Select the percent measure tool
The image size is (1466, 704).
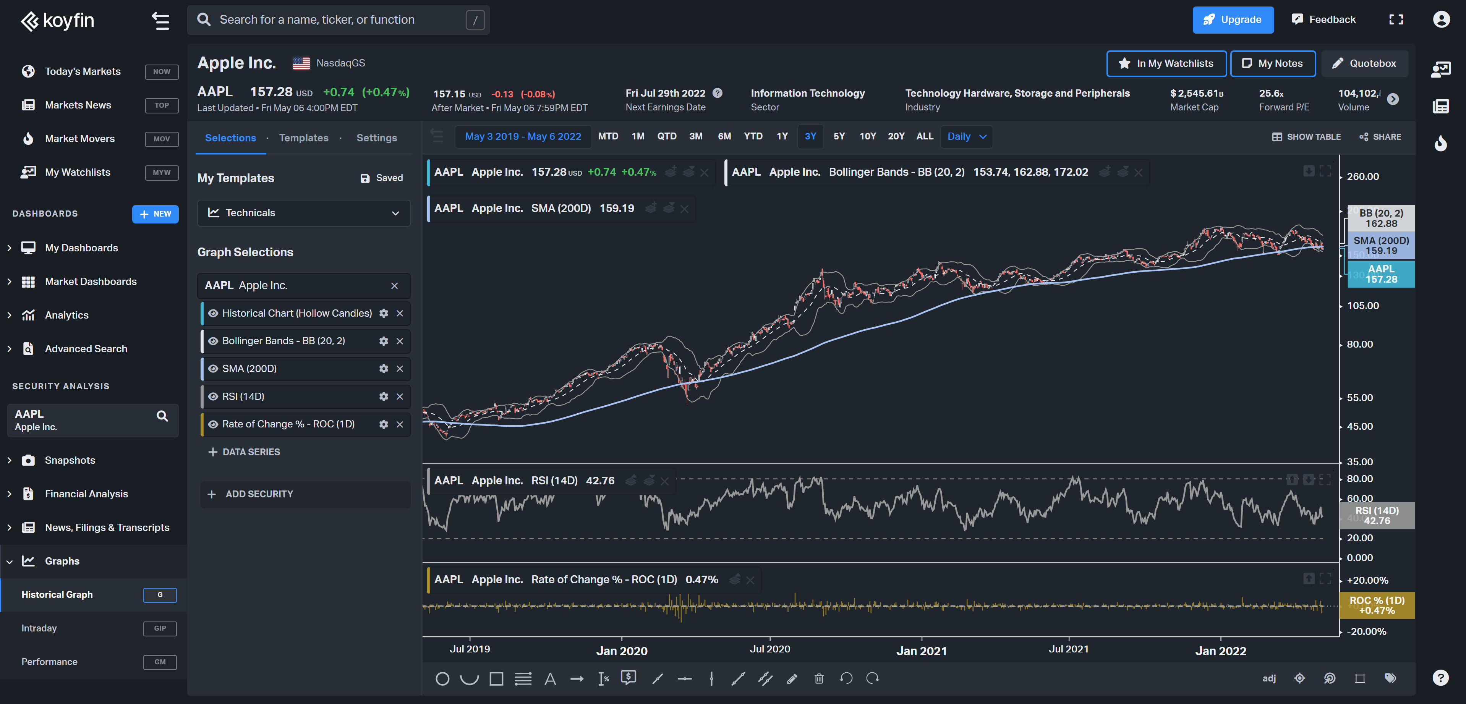[x=603, y=678]
